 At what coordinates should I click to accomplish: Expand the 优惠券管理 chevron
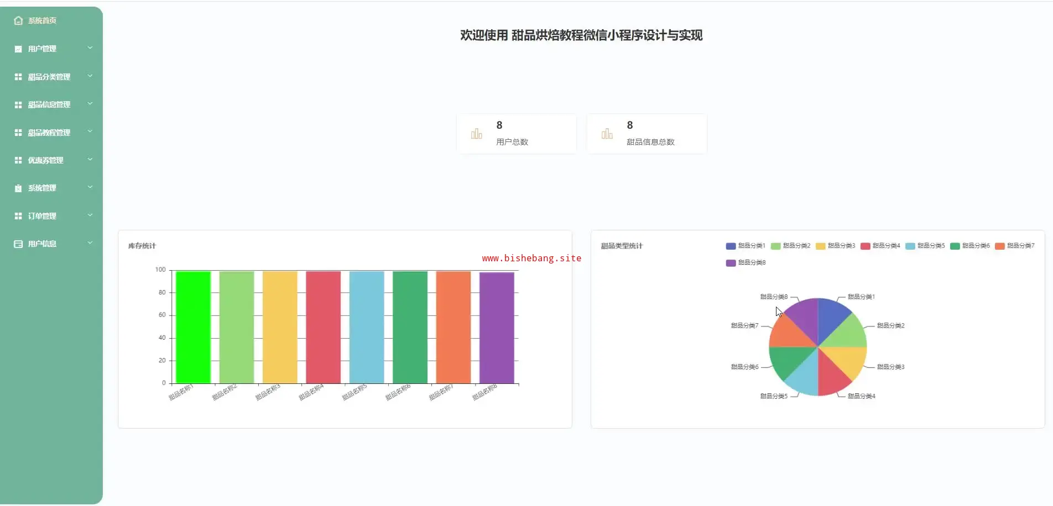coord(90,160)
